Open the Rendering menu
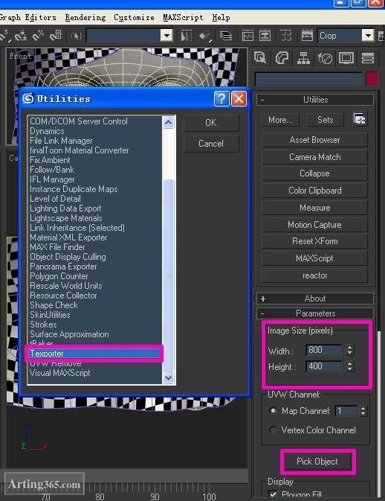385x501 pixels. [85, 18]
